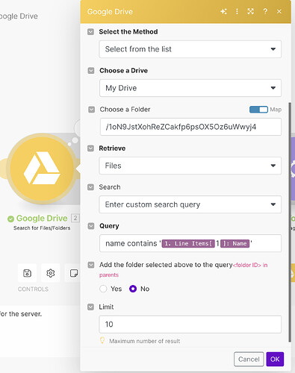295x373 pixels.
Task: Click the Limit input field
Action: pyautogui.click(x=190, y=325)
